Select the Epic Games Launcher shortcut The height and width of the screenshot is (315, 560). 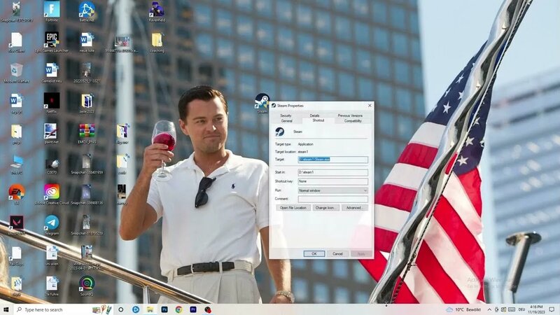(52, 42)
